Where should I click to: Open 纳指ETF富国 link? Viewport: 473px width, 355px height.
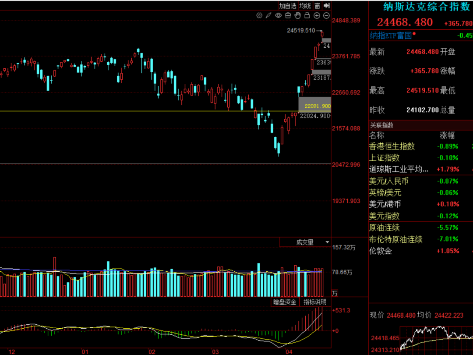(x=391, y=35)
